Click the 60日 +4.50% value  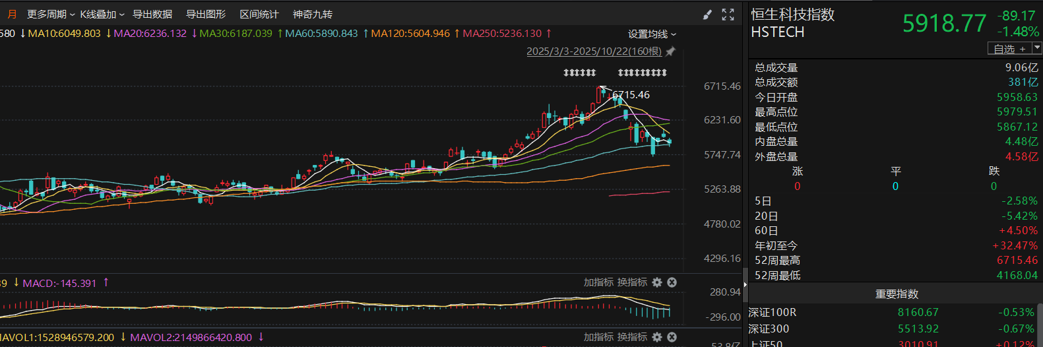pyautogui.click(x=1018, y=231)
